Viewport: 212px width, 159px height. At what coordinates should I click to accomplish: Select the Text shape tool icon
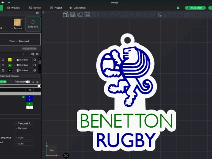tap(159, 15)
